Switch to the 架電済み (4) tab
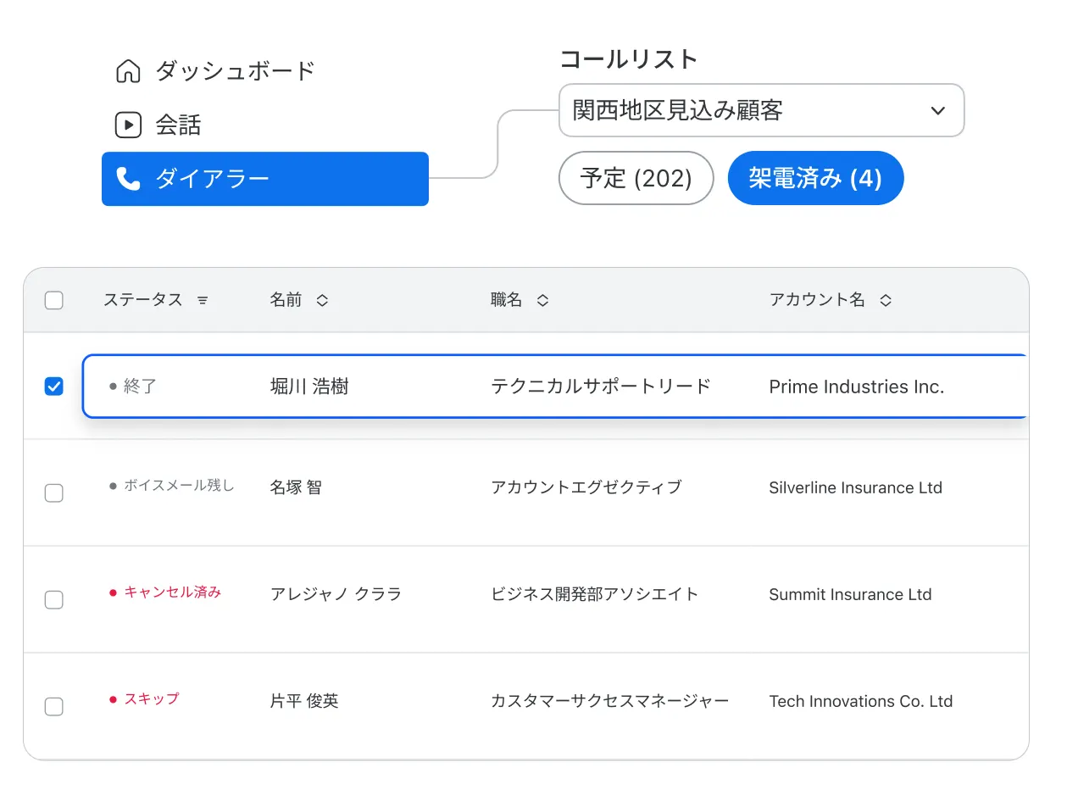 (815, 178)
